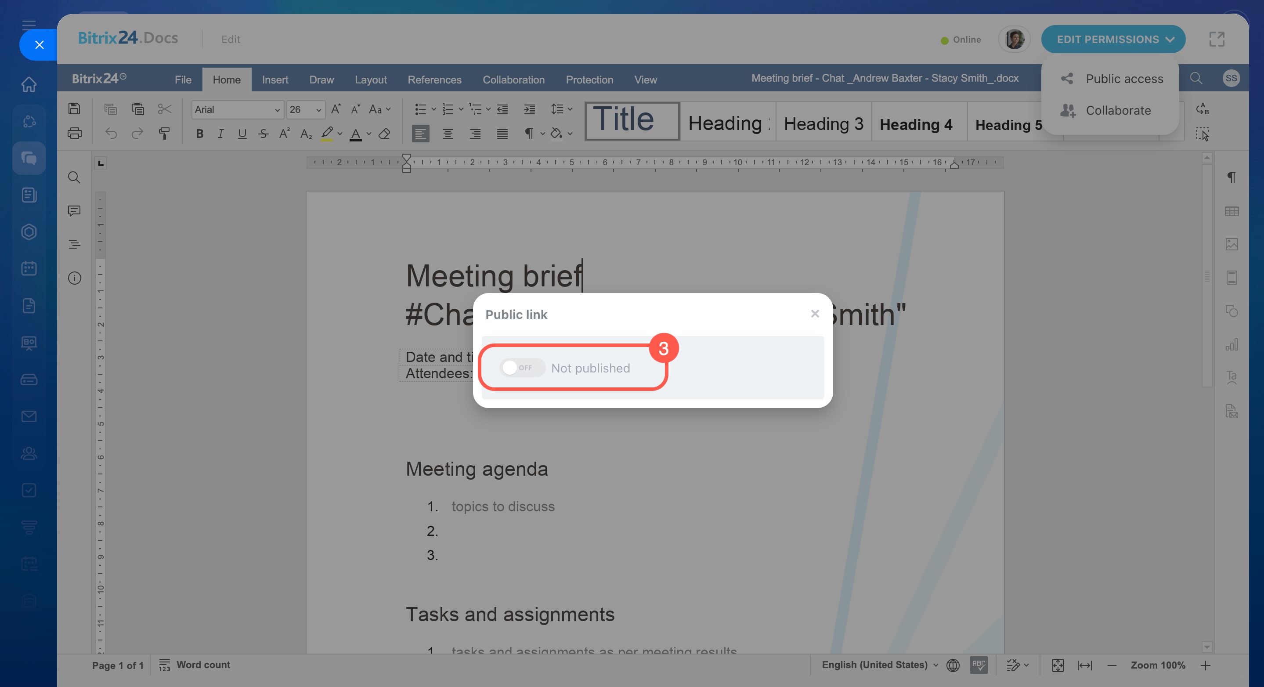Switch to the Layout tab
The height and width of the screenshot is (687, 1264).
pyautogui.click(x=371, y=80)
